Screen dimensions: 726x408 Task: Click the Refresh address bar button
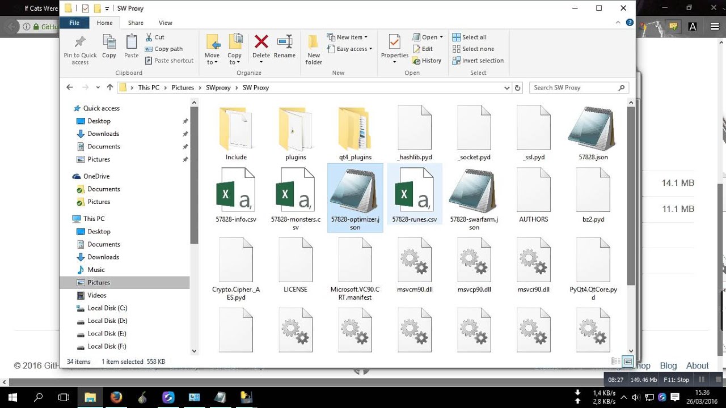pos(517,88)
